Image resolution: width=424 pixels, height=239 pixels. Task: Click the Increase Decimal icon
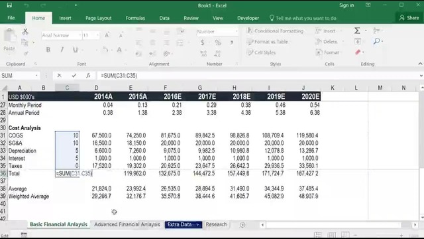tap(203, 53)
